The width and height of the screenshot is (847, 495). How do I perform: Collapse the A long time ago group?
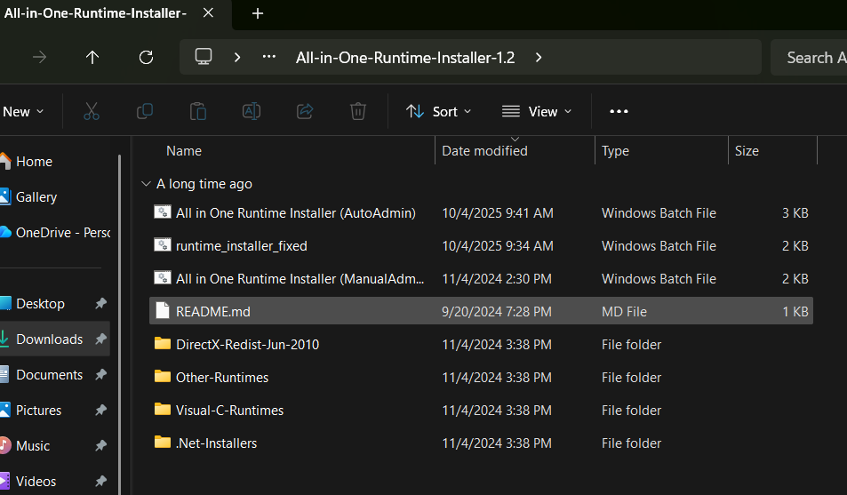coord(145,184)
